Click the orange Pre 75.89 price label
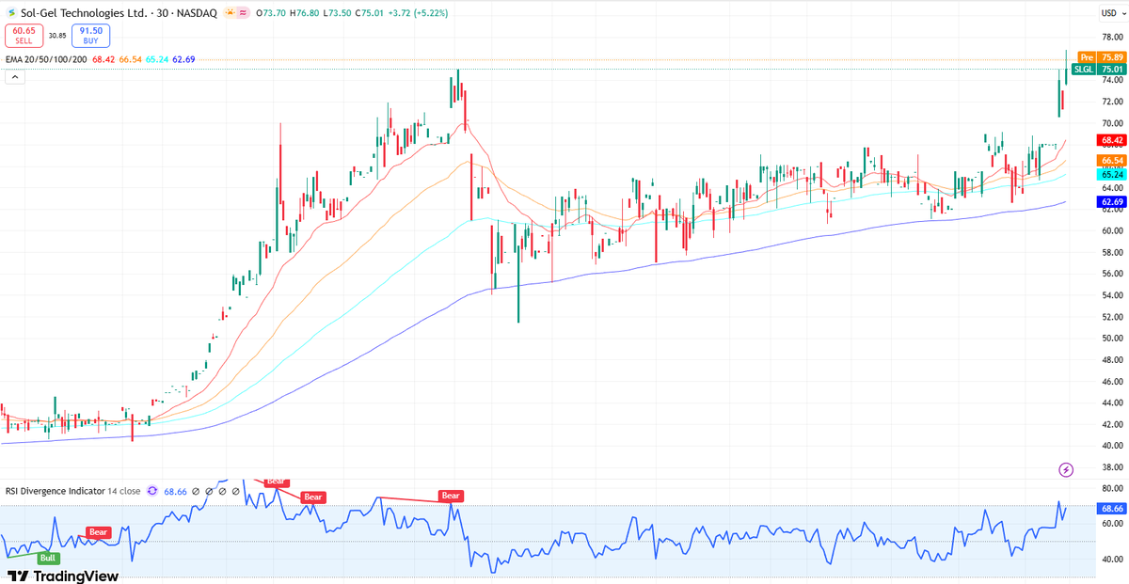This screenshot has height=584, width=1129. [x=1100, y=57]
